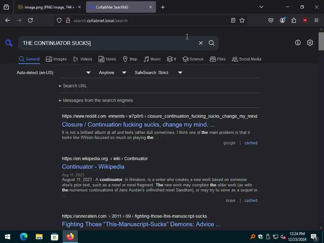Open the uBlock Origin extension icon
The height and width of the screenshot is (243, 324).
[305, 20]
